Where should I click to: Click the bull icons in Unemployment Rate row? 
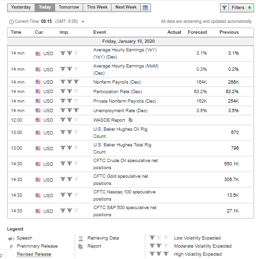tap(69, 110)
